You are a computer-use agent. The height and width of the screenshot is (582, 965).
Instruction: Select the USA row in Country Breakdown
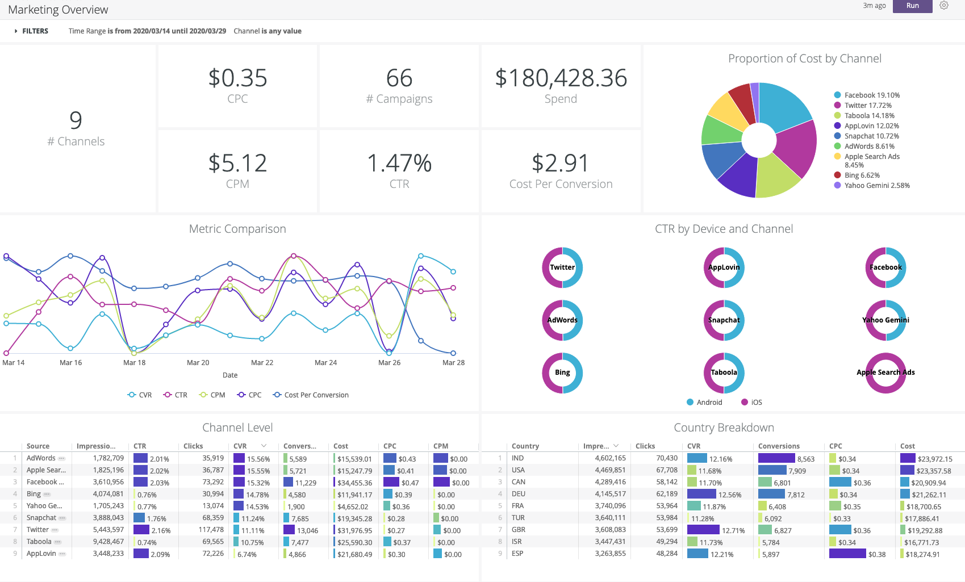click(x=723, y=470)
